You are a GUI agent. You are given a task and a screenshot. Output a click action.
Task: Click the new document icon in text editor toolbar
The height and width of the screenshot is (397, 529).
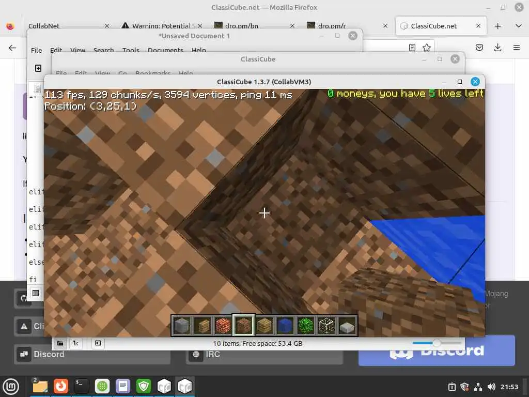tap(38, 68)
